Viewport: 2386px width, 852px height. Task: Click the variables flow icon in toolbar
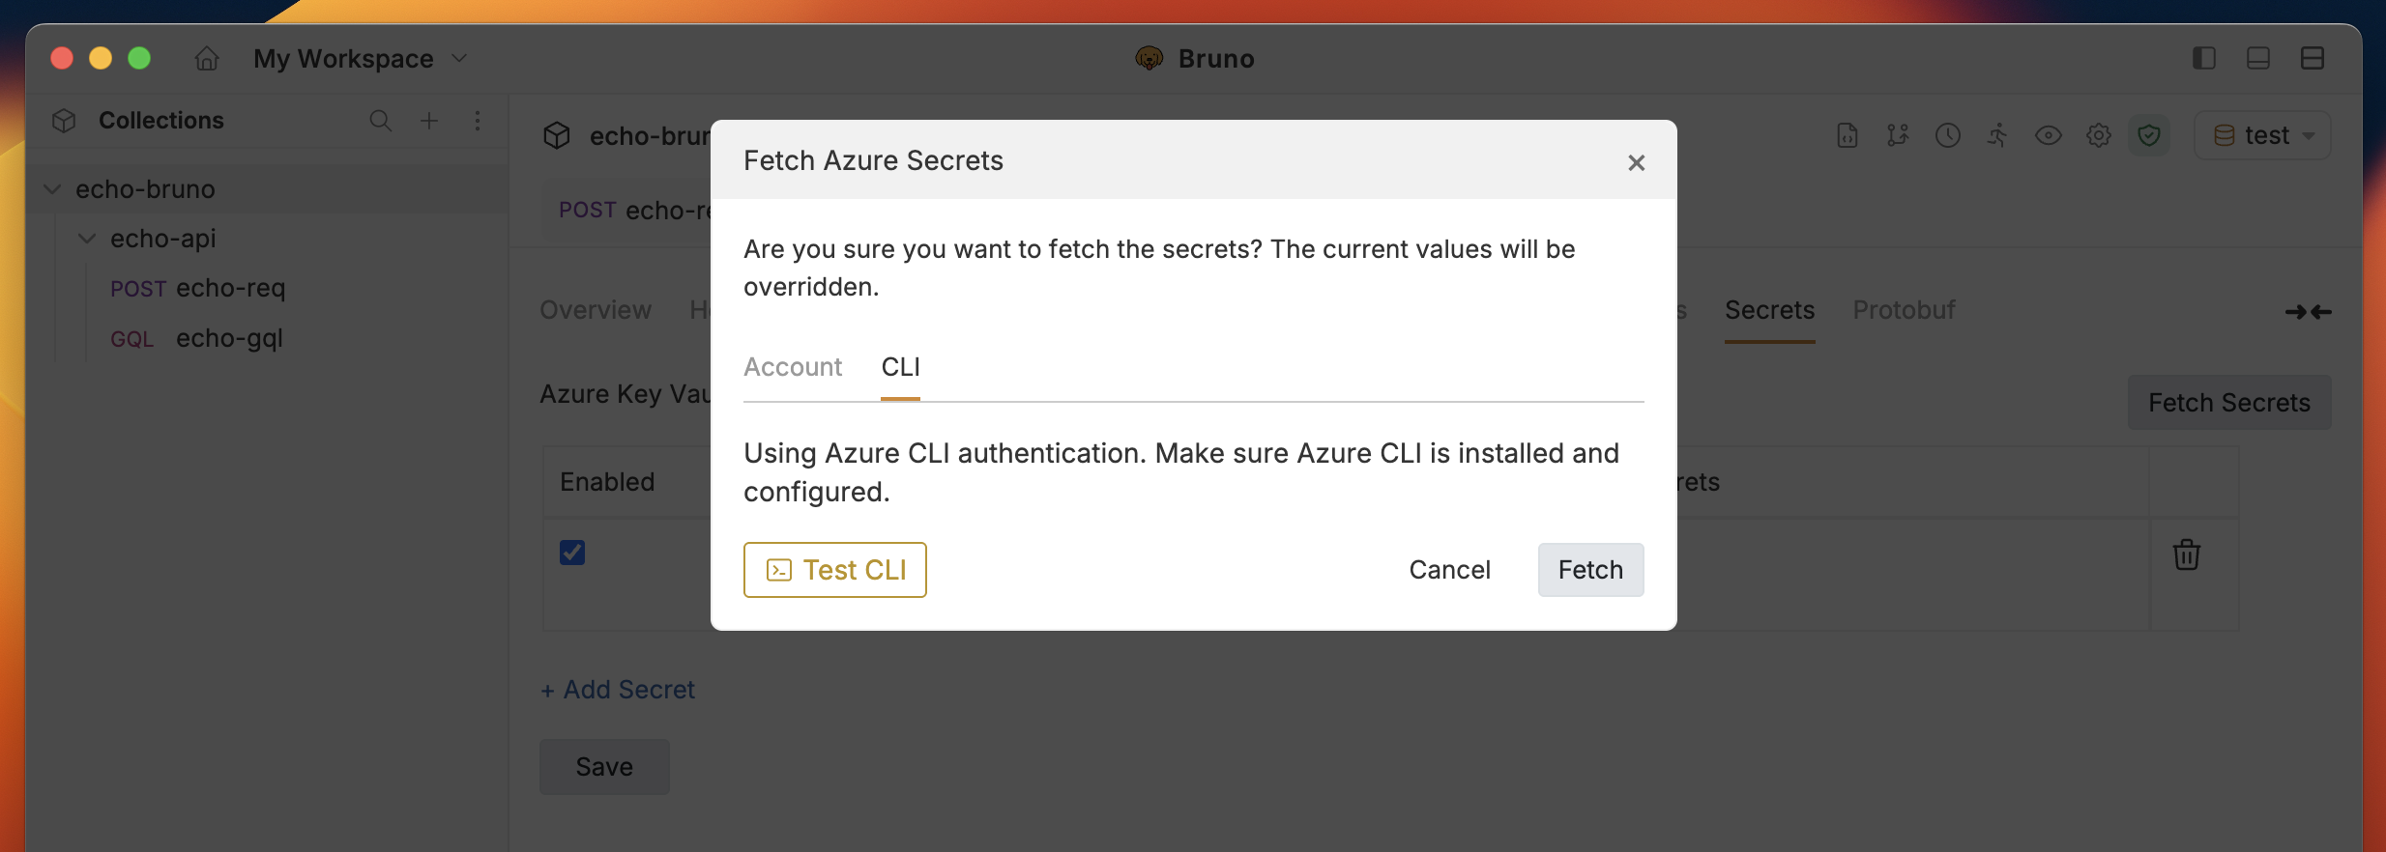tap(1898, 135)
